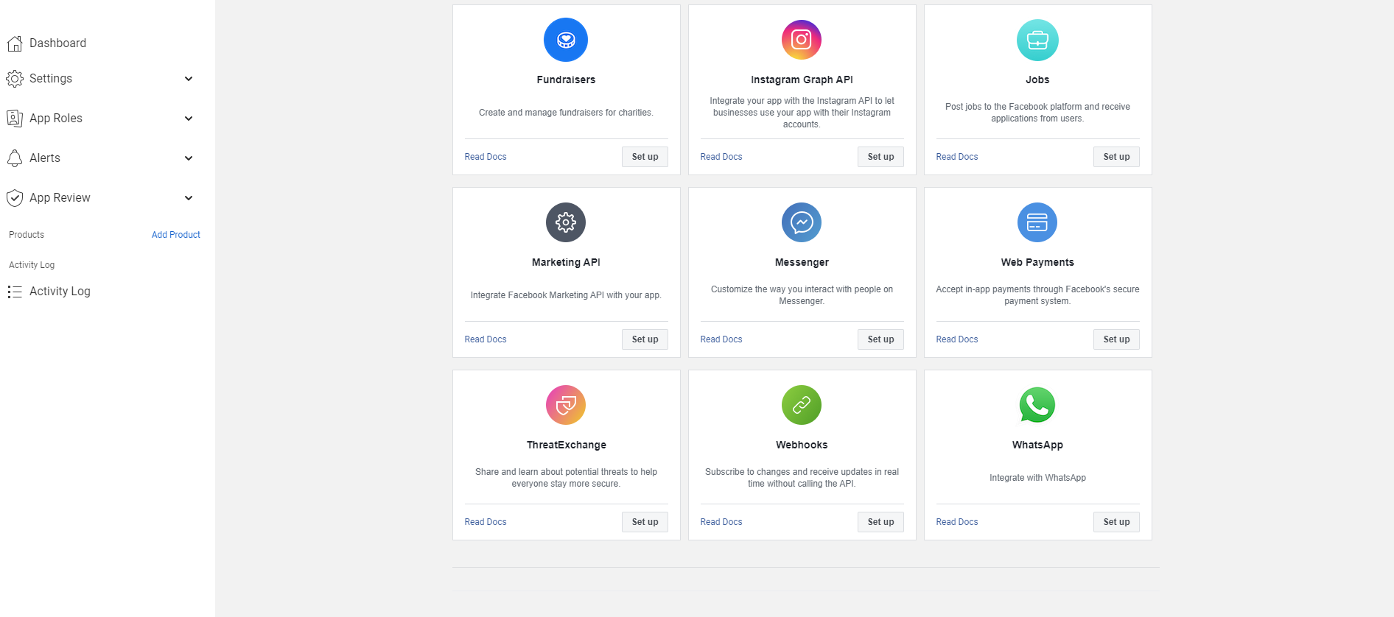Viewport: 1394px width, 617px height.
Task: Set up ThreatExchange
Action: click(x=645, y=522)
